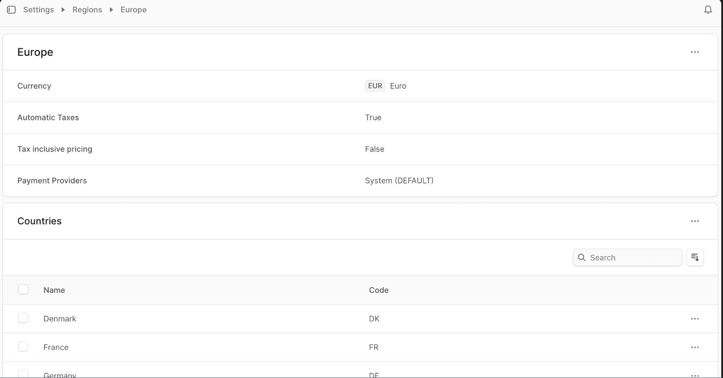Click the Currency label
This screenshot has height=378, width=723.
34,86
